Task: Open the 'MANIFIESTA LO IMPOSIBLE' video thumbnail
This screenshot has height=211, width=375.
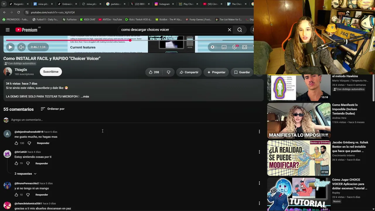Action: coord(299,120)
